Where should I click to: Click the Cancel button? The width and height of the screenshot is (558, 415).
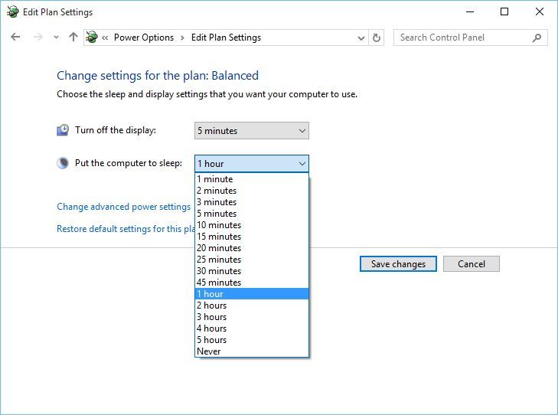[471, 264]
